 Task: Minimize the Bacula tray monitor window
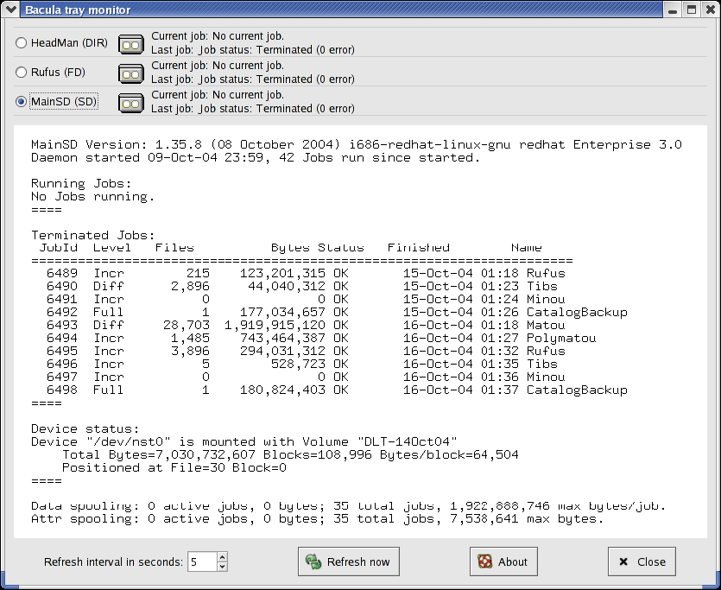[674, 10]
